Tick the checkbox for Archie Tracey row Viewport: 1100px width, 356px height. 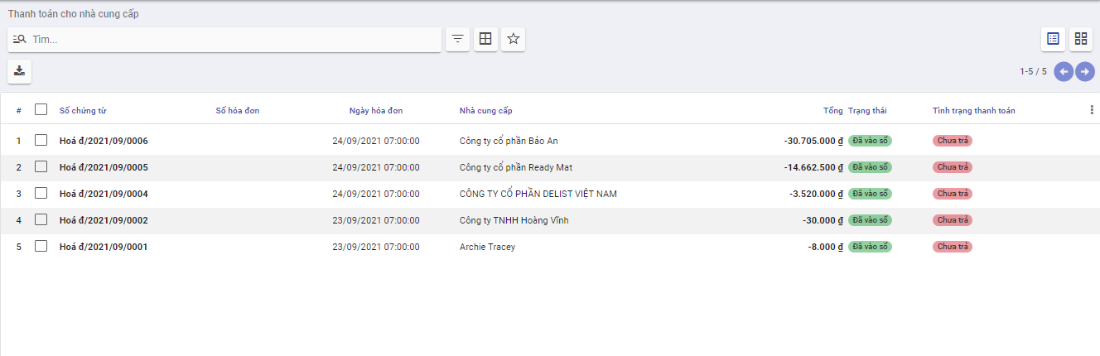41,247
